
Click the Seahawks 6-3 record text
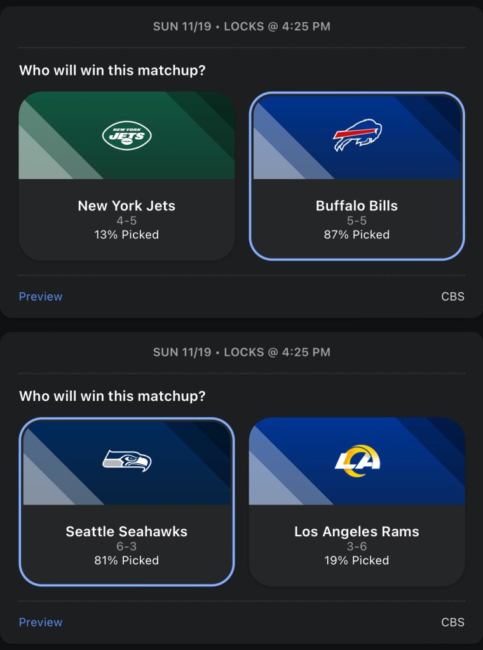126,546
